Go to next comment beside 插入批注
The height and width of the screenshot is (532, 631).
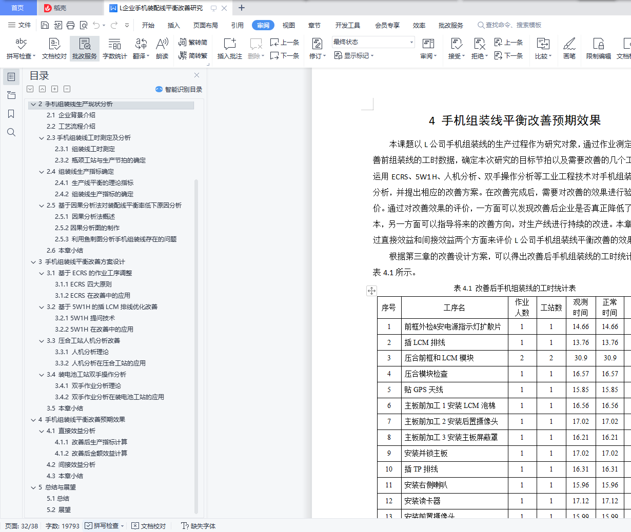click(x=285, y=55)
